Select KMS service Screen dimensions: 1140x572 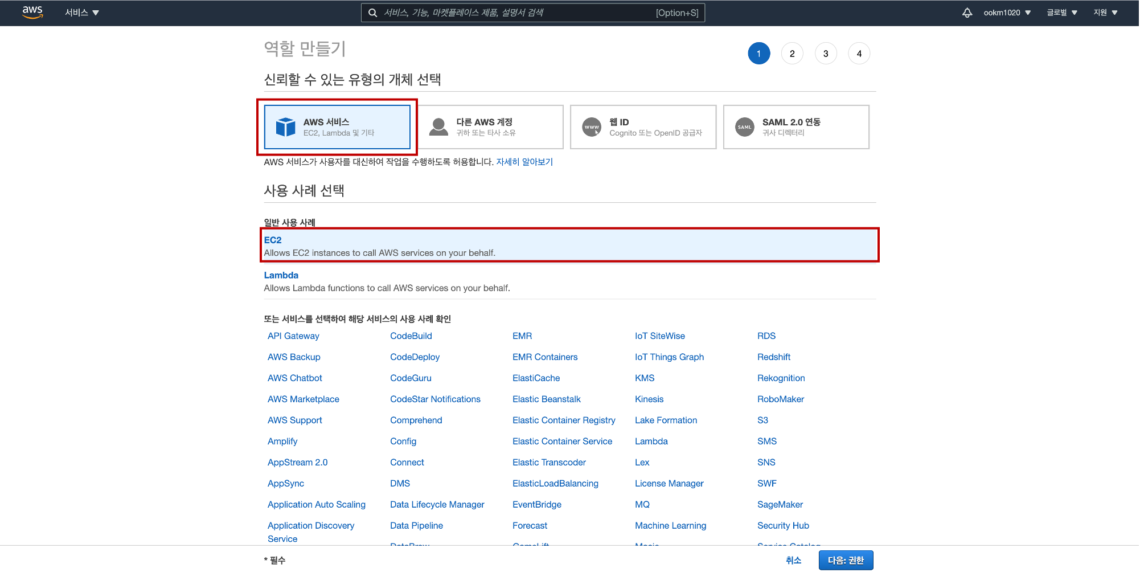(645, 378)
